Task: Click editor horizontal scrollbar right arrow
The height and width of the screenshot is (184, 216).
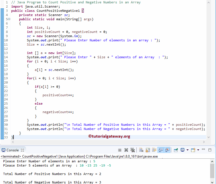Action: 204,142
